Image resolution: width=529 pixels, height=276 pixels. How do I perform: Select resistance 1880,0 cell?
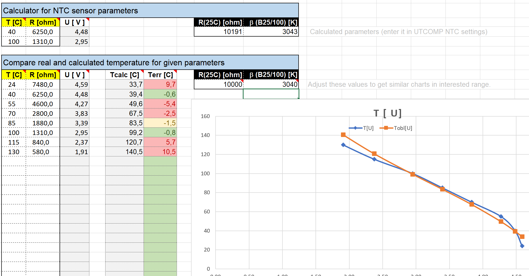[43, 123]
